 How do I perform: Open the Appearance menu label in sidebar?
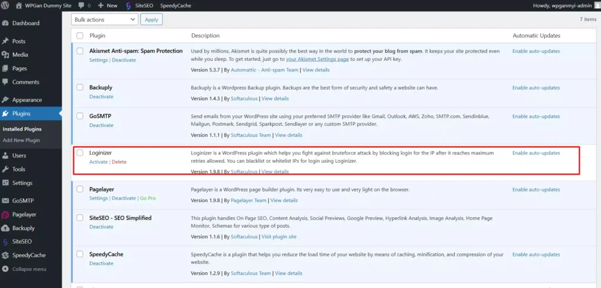coord(27,100)
